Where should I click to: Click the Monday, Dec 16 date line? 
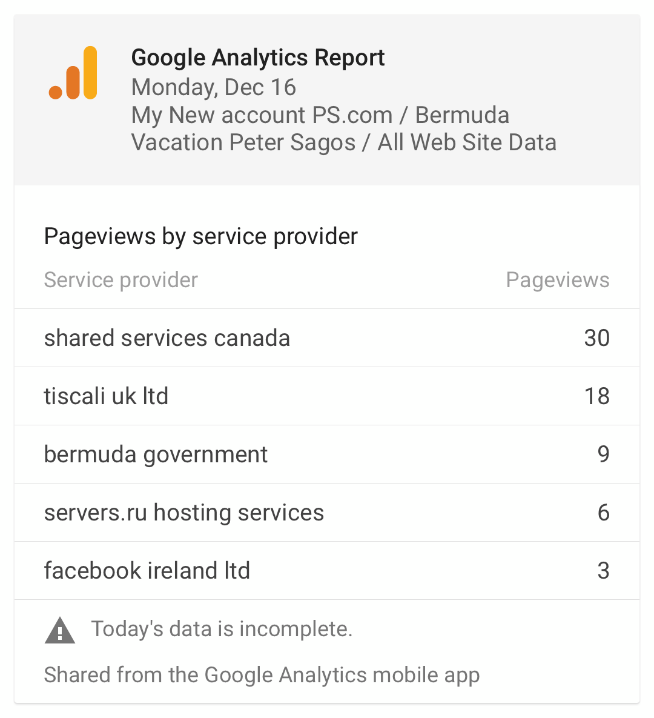tap(214, 87)
